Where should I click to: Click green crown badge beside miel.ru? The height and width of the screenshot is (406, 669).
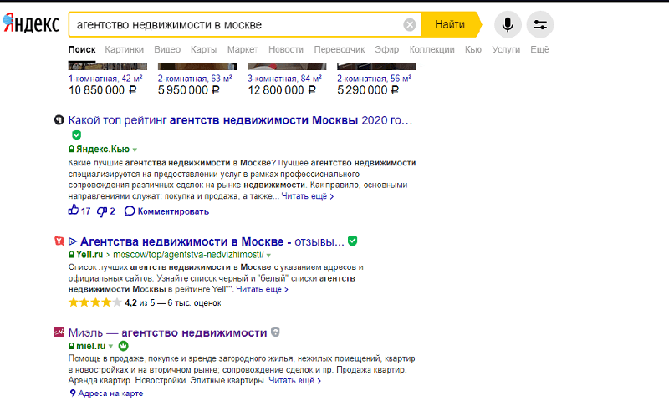(123, 346)
